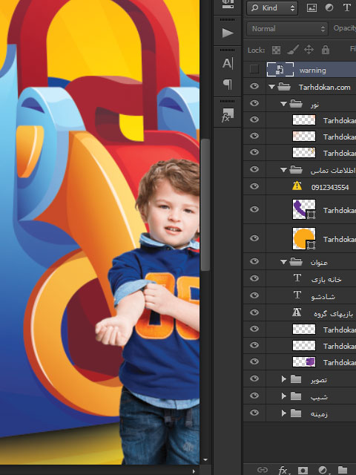Hide the اطلاعات تماس group
This screenshot has height=475, width=356.
pyautogui.click(x=254, y=169)
